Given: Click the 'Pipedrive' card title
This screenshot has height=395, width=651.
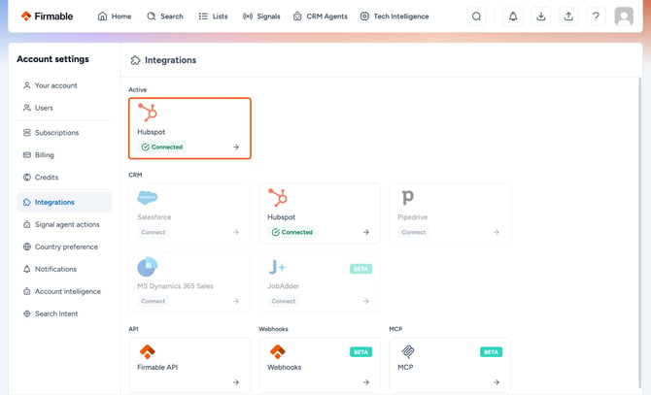Looking at the screenshot, I should pos(413,217).
